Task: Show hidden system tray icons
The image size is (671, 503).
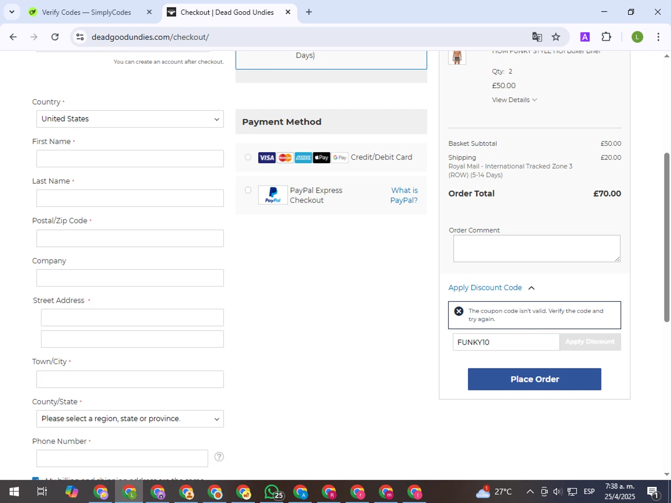Action: coord(530,492)
